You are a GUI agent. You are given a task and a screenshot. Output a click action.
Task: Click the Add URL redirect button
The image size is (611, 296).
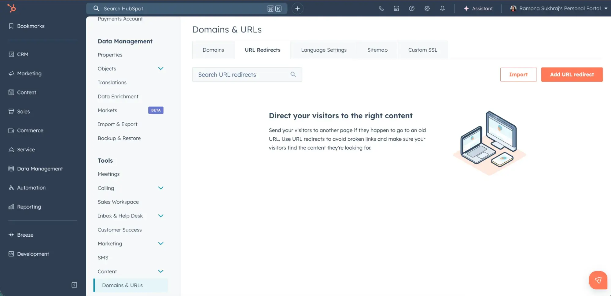[572, 74]
